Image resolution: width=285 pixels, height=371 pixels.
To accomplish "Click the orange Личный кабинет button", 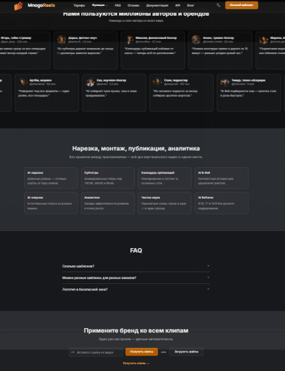I will click(x=241, y=5).
